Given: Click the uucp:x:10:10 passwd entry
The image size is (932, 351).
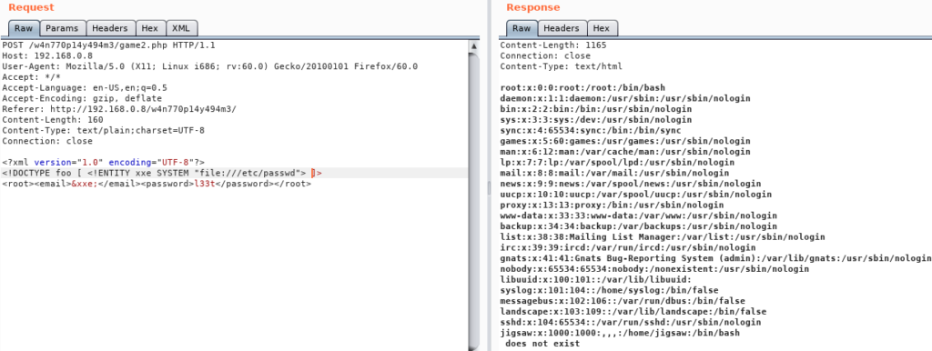Looking at the screenshot, I should (636, 195).
